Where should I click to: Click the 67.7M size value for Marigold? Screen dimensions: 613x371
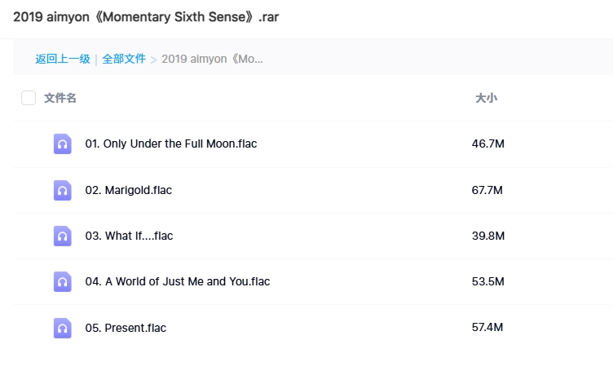point(488,191)
